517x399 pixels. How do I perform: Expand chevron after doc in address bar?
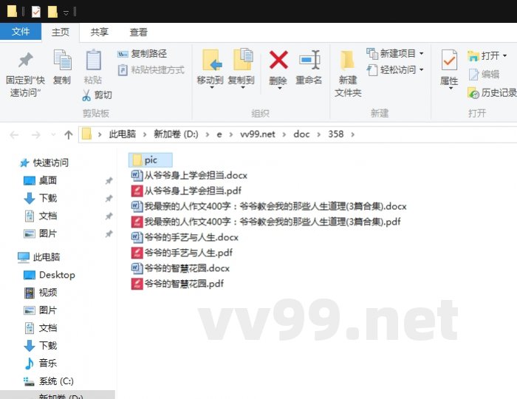pyautogui.click(x=319, y=134)
